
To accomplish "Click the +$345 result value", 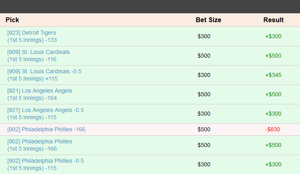I will [273, 75].
